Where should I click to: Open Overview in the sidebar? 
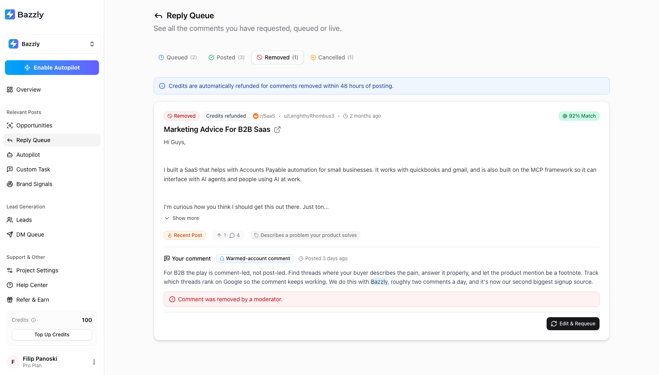(52, 90)
